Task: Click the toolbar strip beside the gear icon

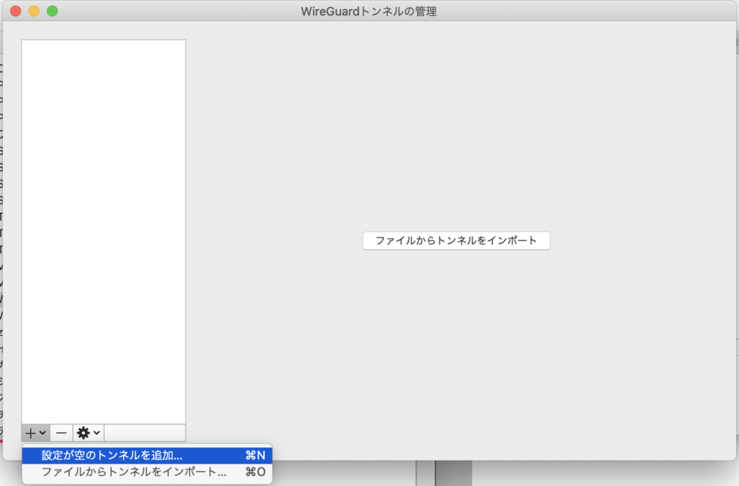Action: [146, 433]
